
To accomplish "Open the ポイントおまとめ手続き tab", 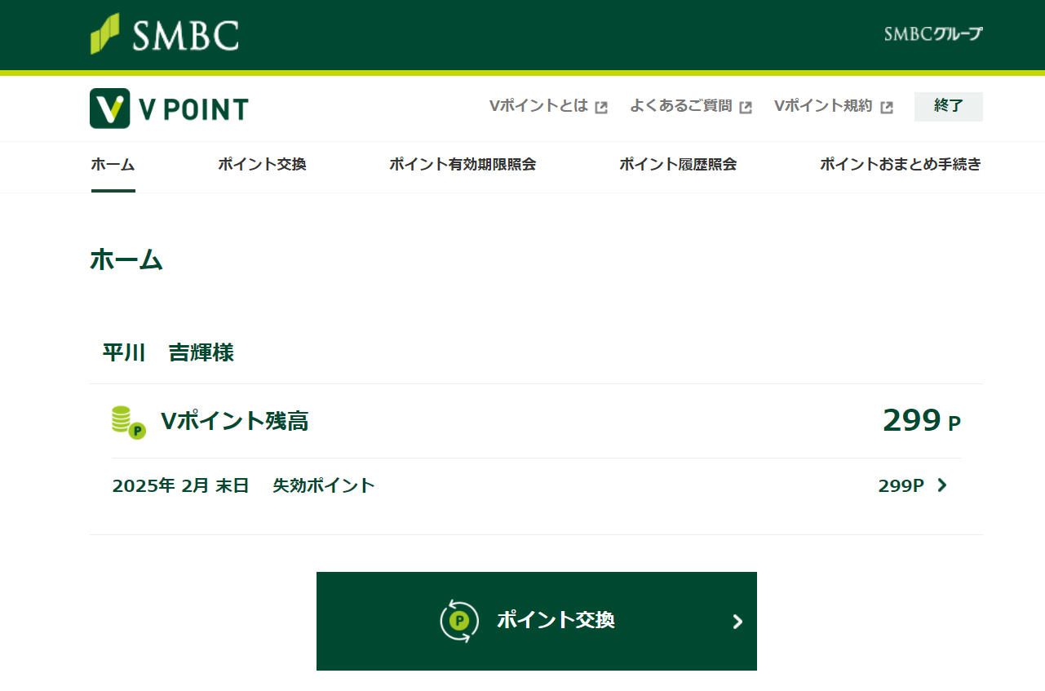I will click(x=901, y=165).
